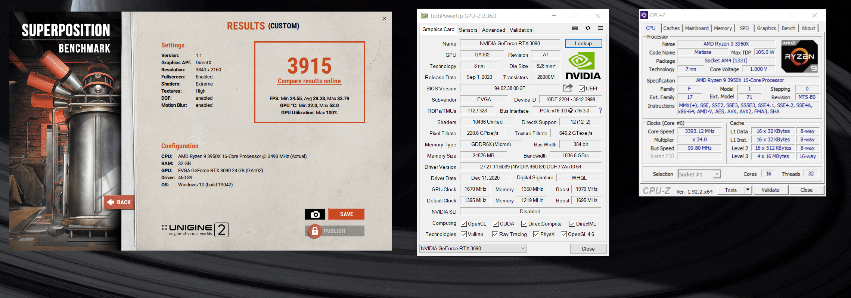Click the GPU-Z Lookup button
The width and height of the screenshot is (851, 298).
(x=583, y=43)
